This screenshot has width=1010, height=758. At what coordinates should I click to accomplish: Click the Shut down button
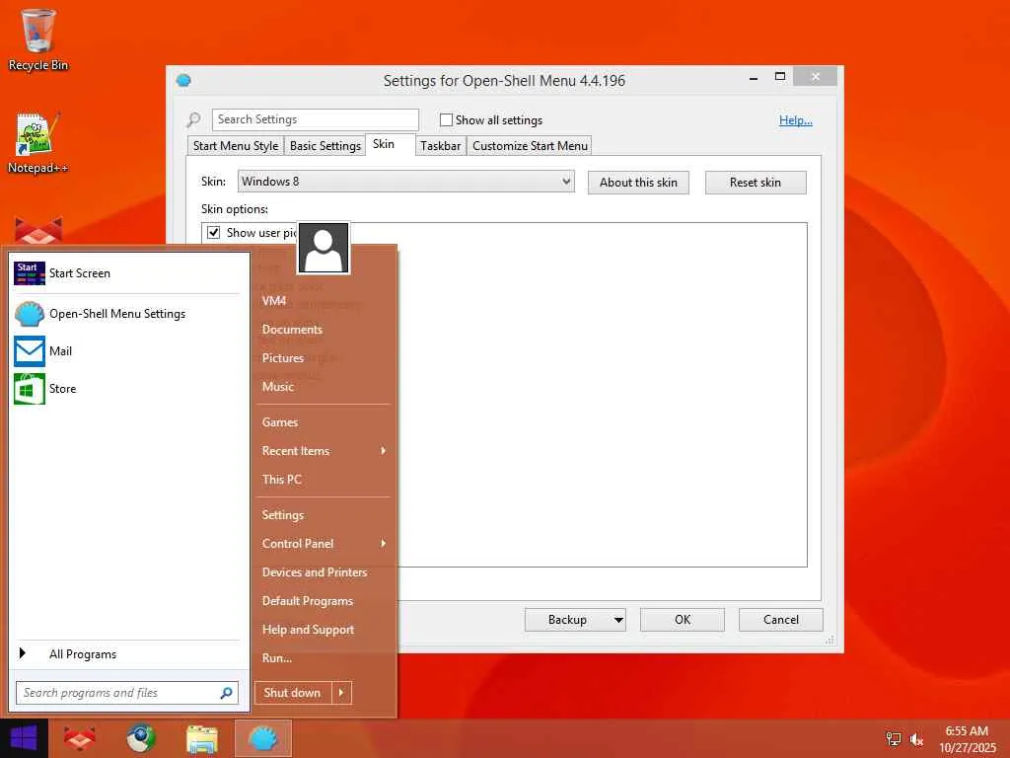coord(293,693)
